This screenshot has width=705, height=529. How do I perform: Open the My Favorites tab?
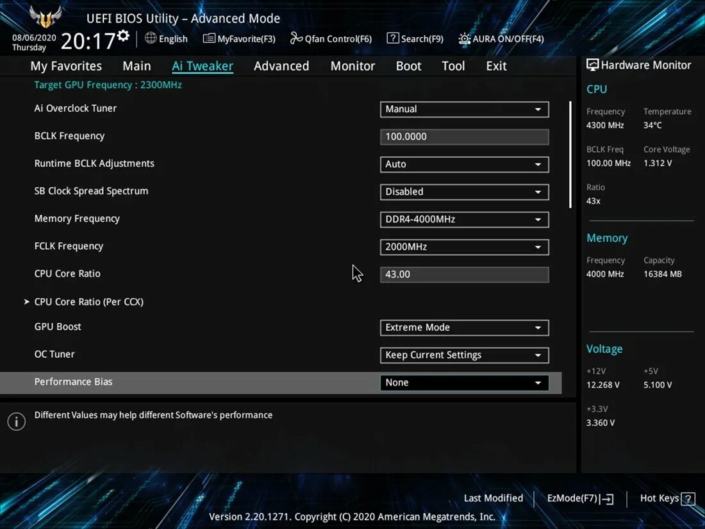(x=66, y=66)
